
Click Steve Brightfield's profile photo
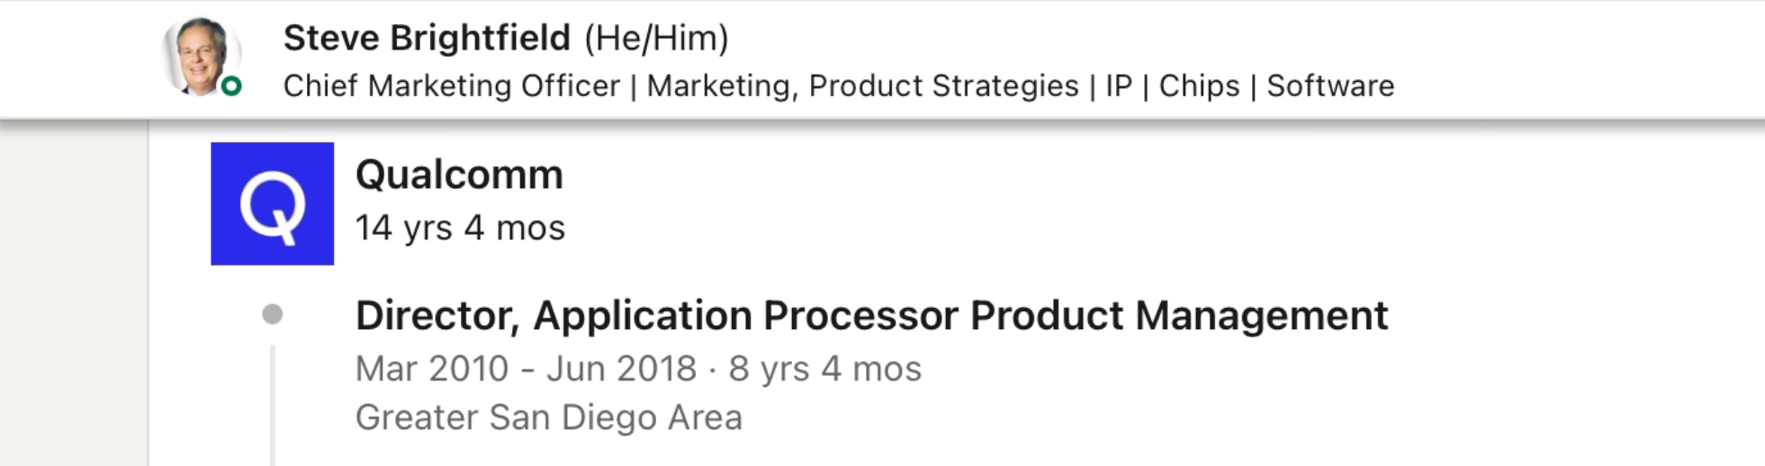(x=199, y=54)
